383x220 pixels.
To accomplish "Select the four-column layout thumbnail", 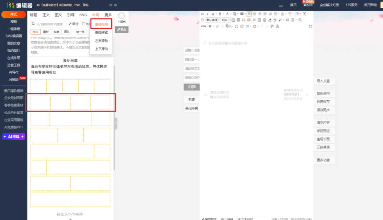I will click(x=70, y=103).
